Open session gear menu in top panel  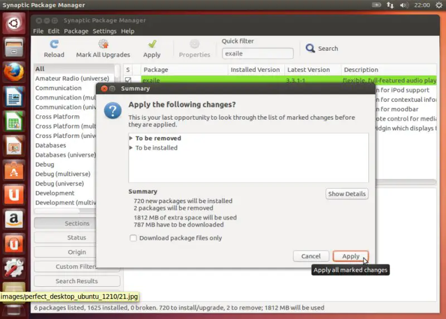coord(439,5)
